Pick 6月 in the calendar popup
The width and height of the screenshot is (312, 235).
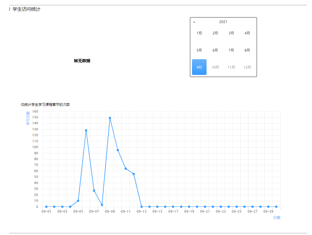pyautogui.click(x=215, y=50)
